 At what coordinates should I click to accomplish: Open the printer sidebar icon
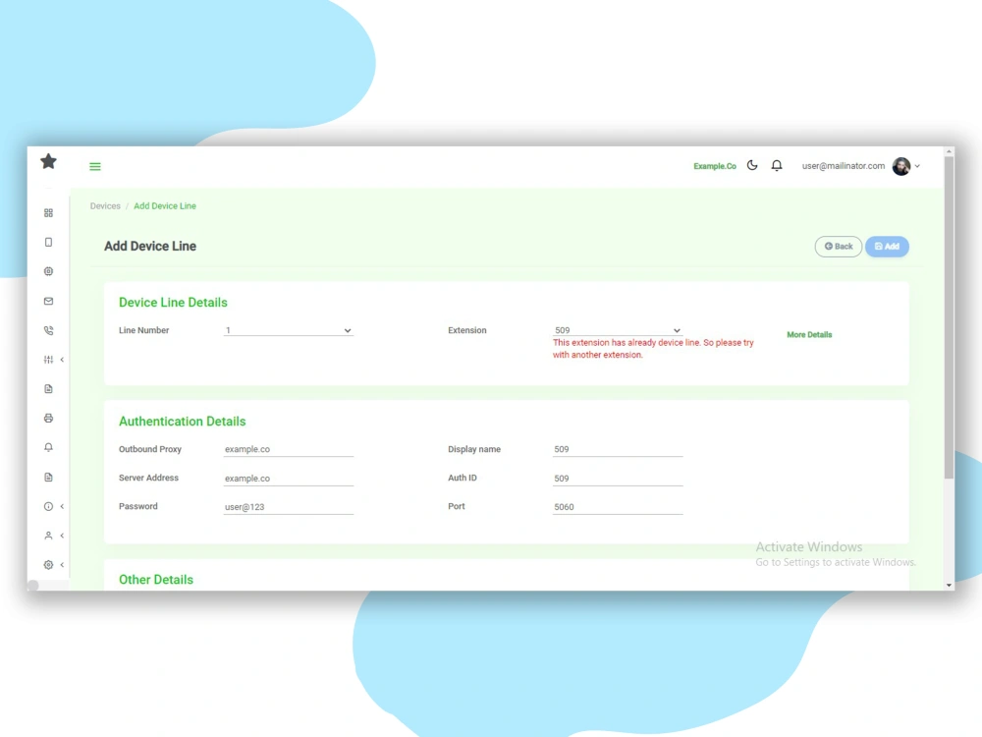click(48, 418)
